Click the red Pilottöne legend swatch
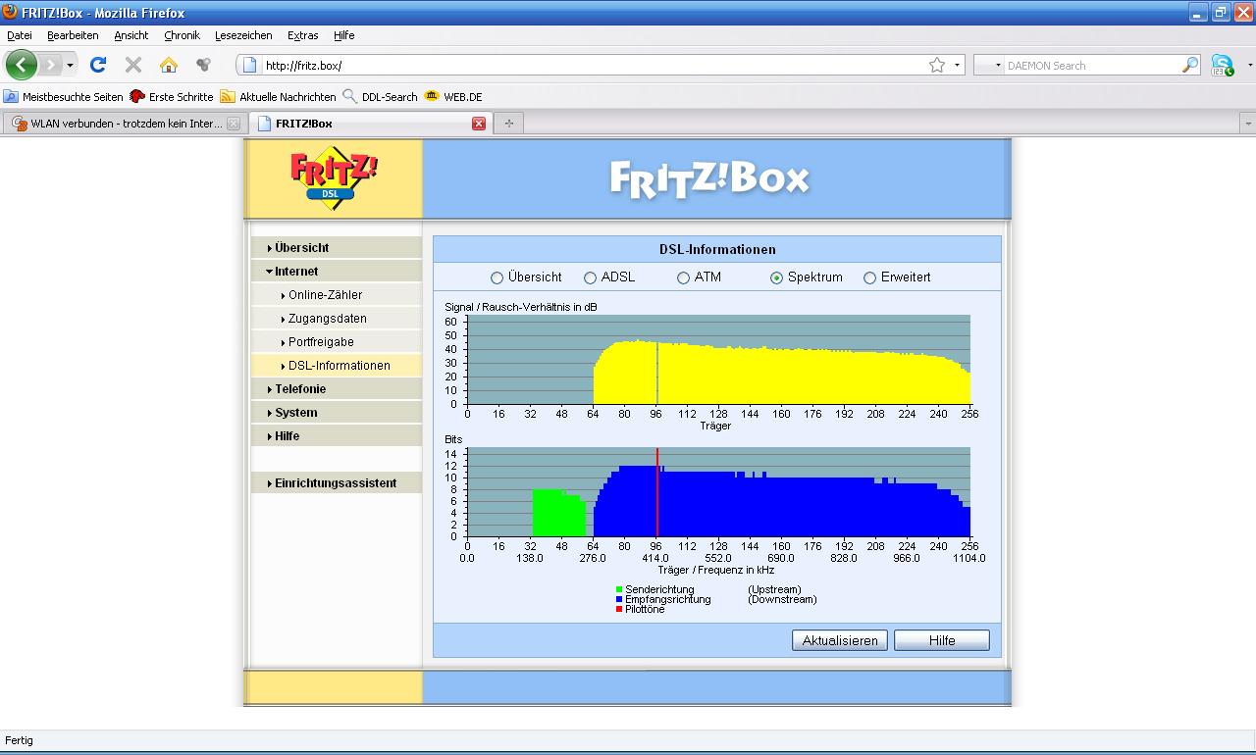The image size is (1256, 755). coord(619,609)
